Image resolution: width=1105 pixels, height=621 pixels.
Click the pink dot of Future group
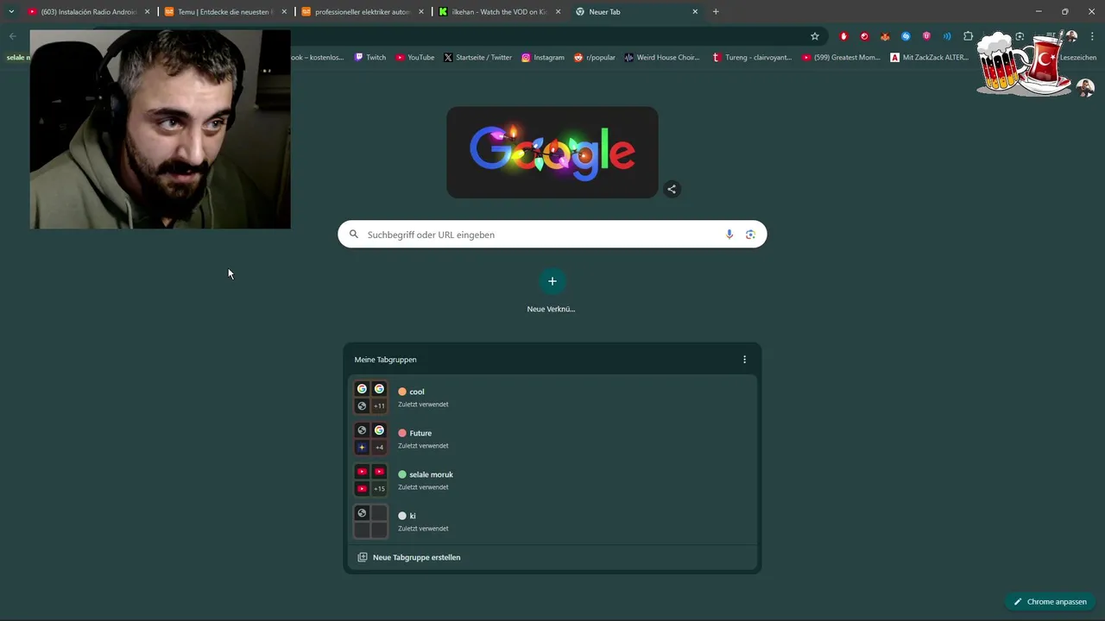click(402, 433)
